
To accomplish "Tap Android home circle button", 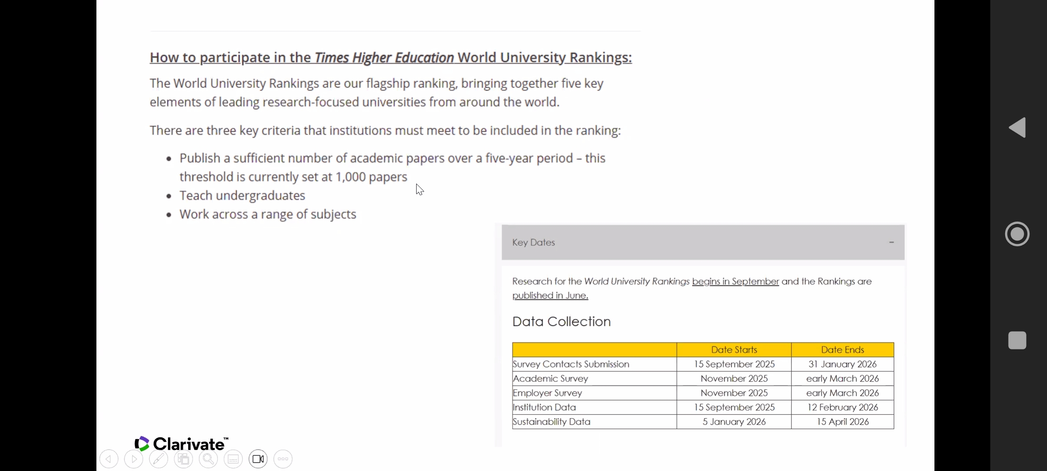I will point(1017,234).
